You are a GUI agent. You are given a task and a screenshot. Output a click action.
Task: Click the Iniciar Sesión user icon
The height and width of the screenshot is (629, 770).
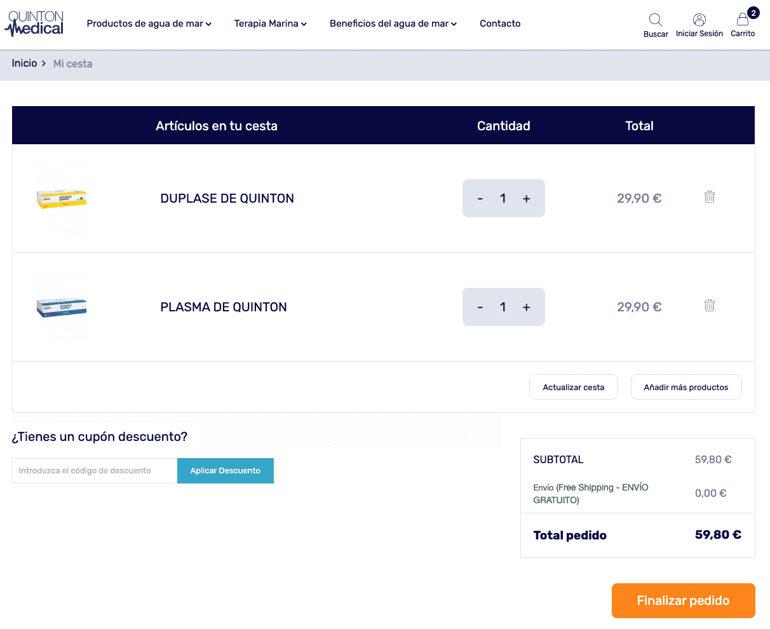[x=699, y=20]
